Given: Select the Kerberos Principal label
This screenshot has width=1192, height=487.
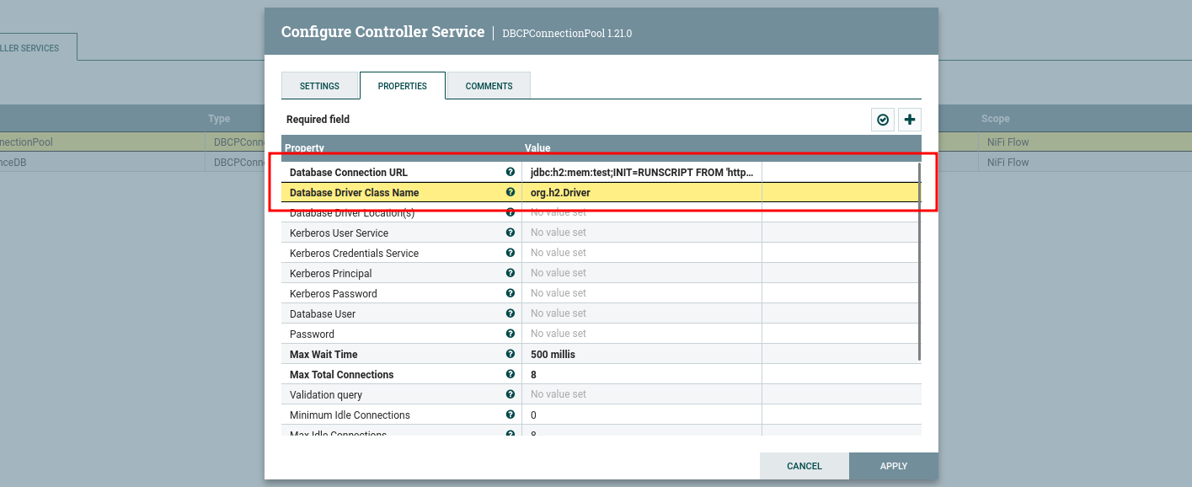Looking at the screenshot, I should (x=330, y=273).
